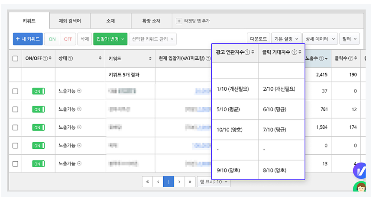
Task: Select checkbox of the third keyword row
Action: coord(15,128)
